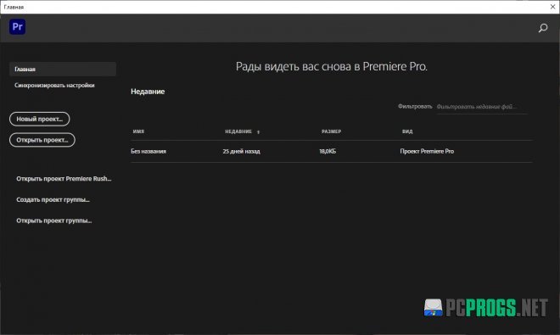Close the Главная window
Screen dimensions: 560x335
(x=552, y=7)
